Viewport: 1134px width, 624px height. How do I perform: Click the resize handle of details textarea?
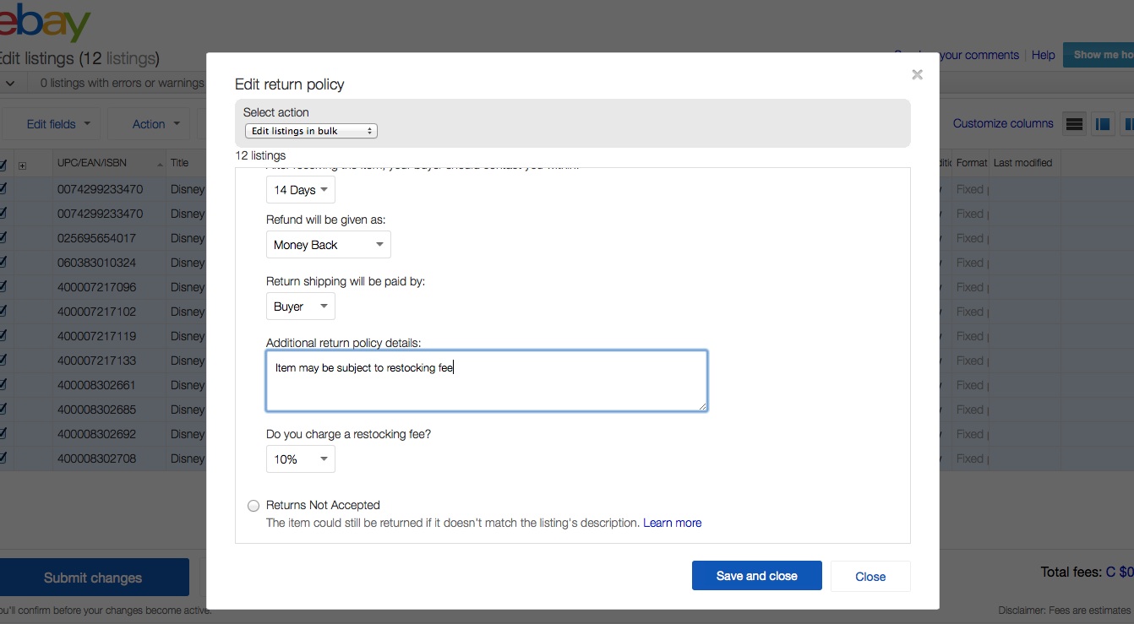coord(702,406)
